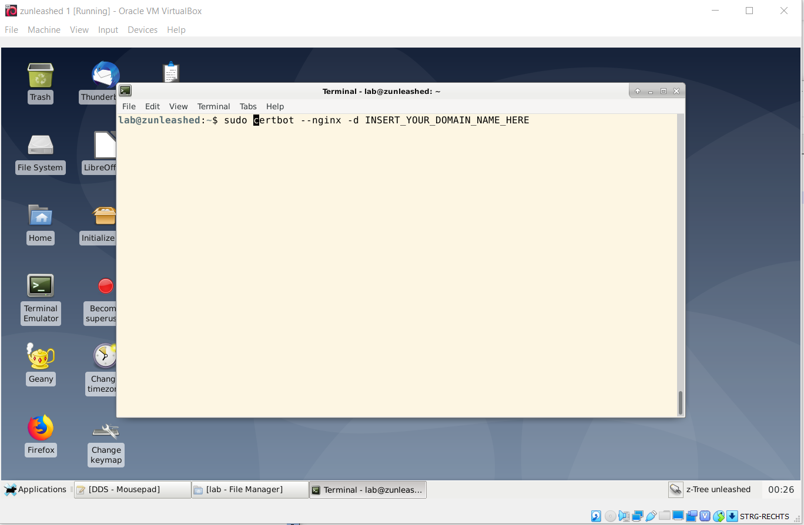Open the Trash desktop icon
804x525 pixels.
[41, 76]
